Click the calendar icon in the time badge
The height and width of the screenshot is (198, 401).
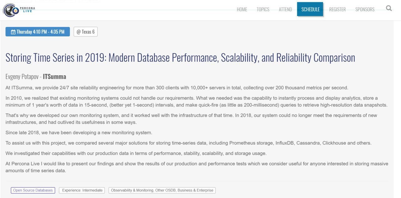coord(13,32)
